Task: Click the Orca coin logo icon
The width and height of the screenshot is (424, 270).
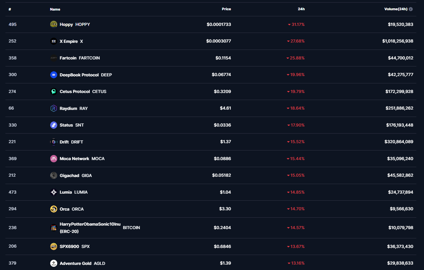Action: [54, 209]
